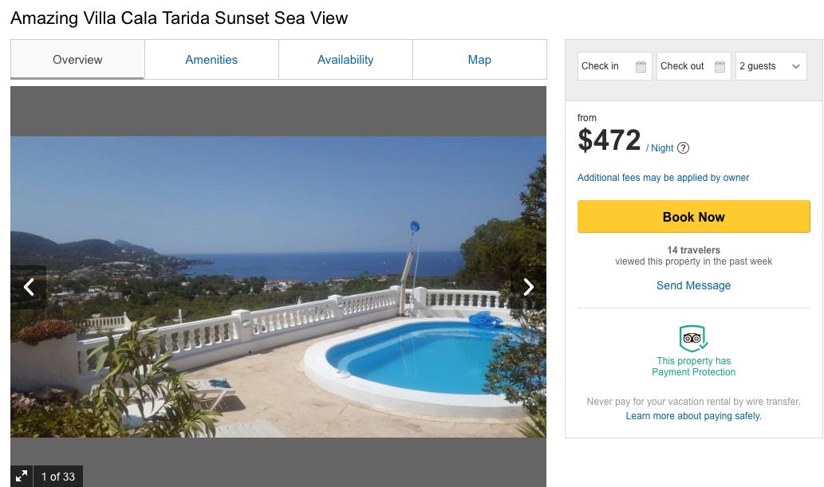Open the Availability tab
Screen dimensions: 824x487
pyautogui.click(x=345, y=60)
